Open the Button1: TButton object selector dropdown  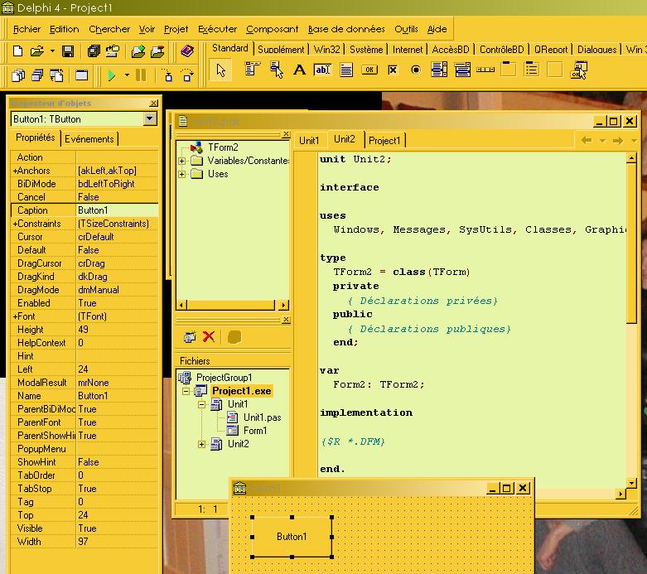[150, 119]
